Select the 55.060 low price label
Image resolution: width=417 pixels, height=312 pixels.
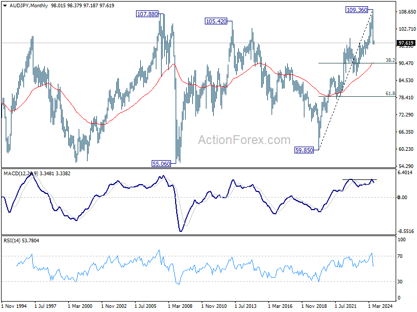point(161,164)
